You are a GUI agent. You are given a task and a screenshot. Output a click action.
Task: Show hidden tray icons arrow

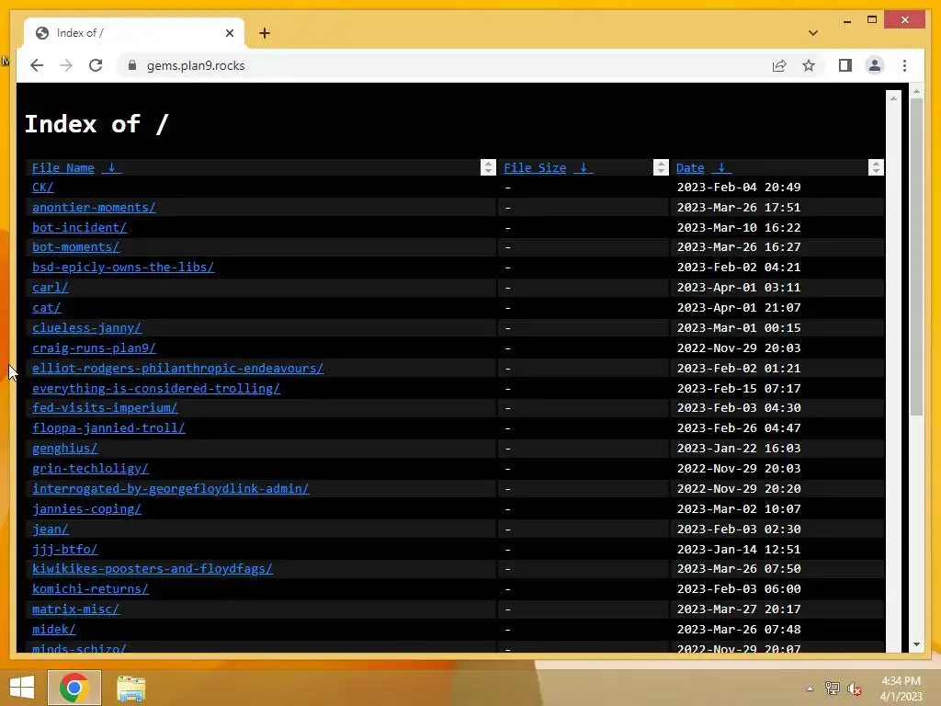coord(810,689)
